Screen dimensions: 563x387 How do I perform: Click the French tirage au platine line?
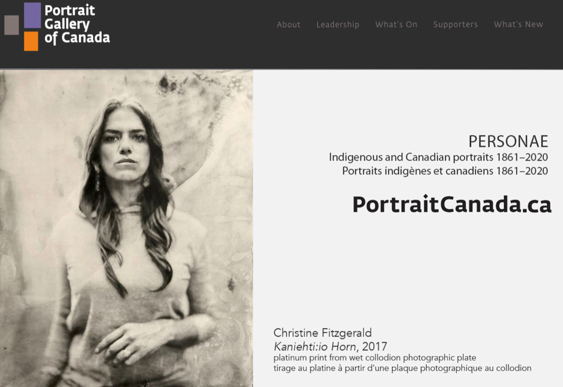[402, 368]
